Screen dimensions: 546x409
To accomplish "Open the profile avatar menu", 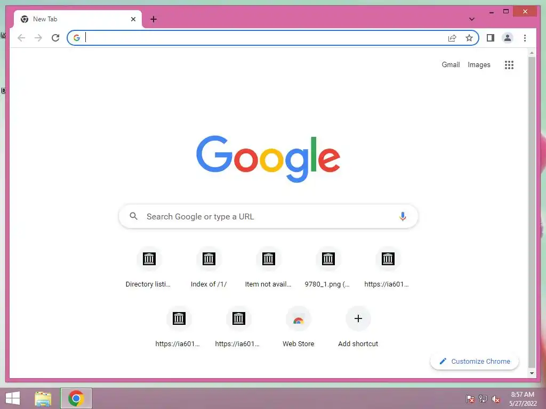I will [508, 38].
